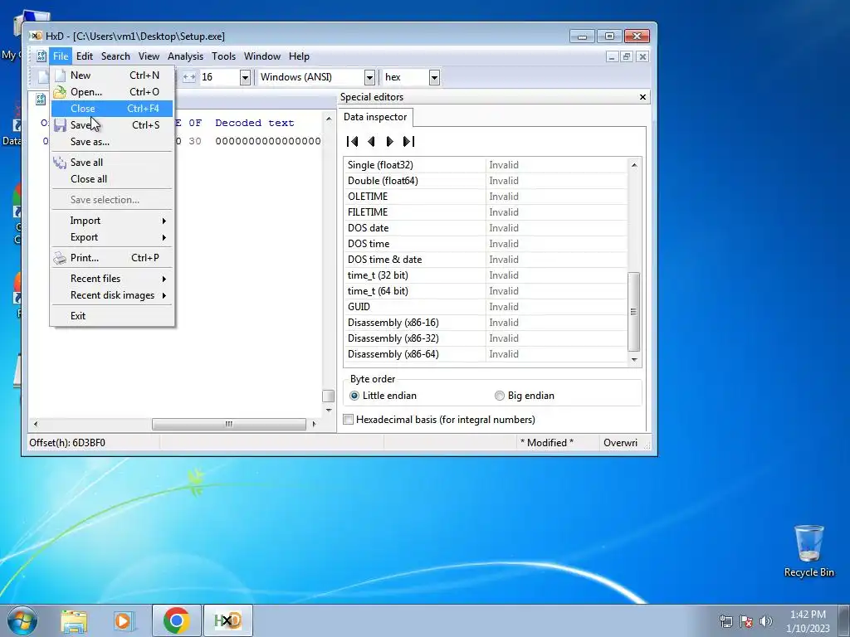The image size is (850, 637).
Task: Select the FILETIME row
Action: coord(485,212)
